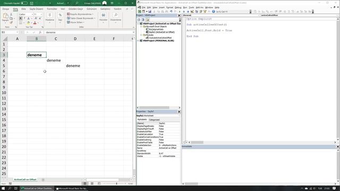Click the Bold button in Excel ribbon

click(x=21, y=19)
